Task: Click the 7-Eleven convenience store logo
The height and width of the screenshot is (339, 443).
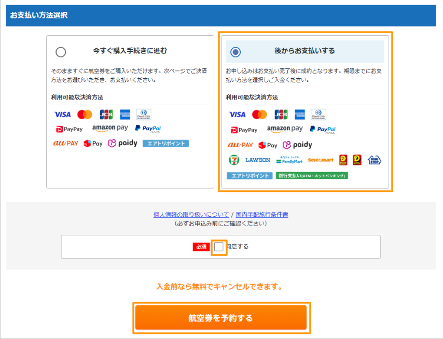Action: pos(234,160)
